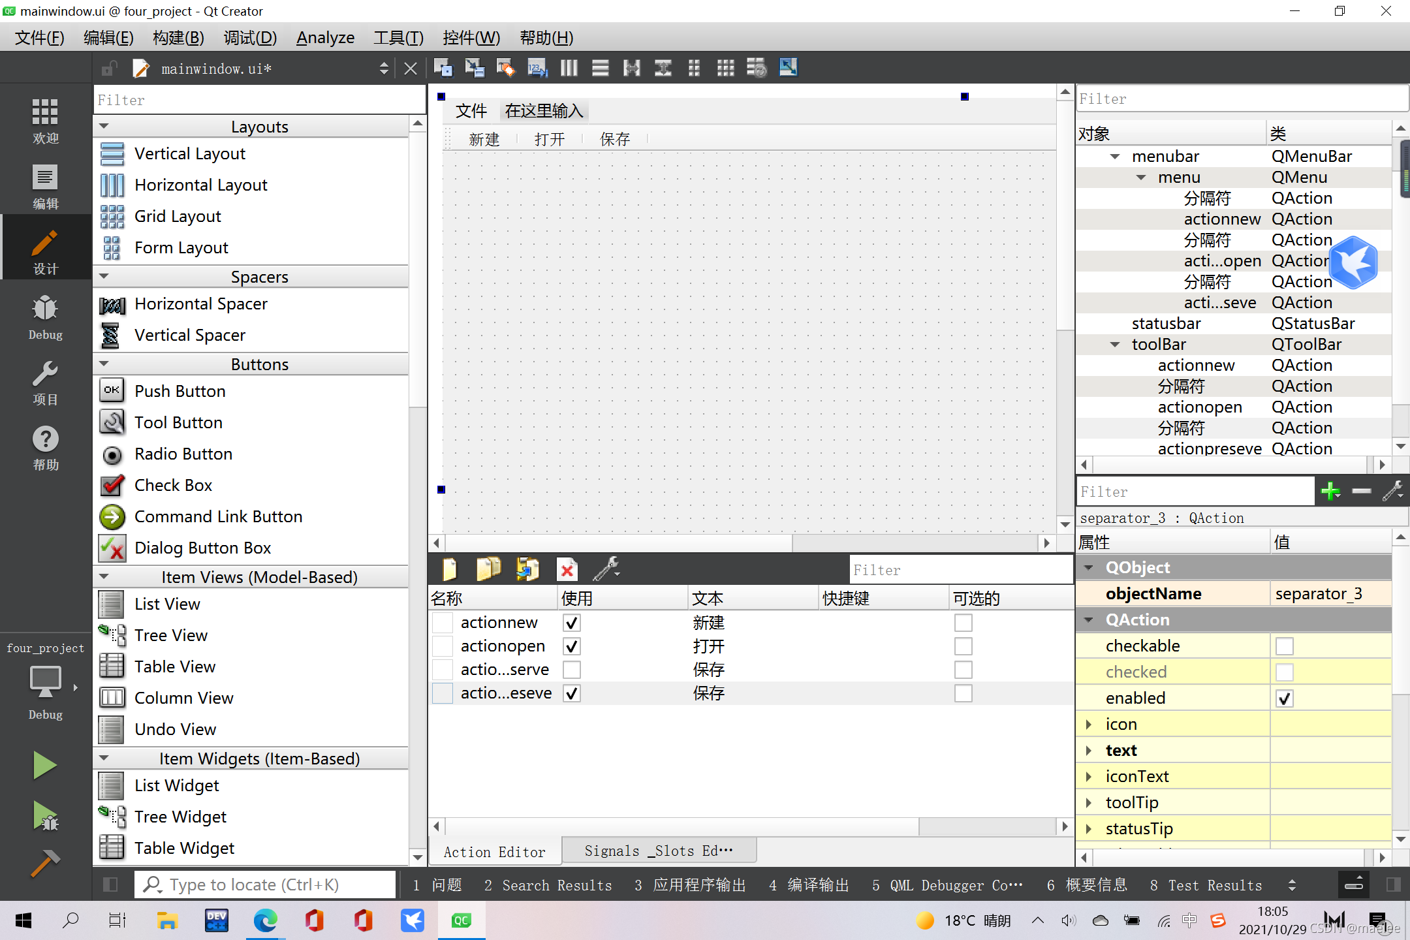
Task: Click the 保存 button in the toolbar
Action: [x=613, y=138]
